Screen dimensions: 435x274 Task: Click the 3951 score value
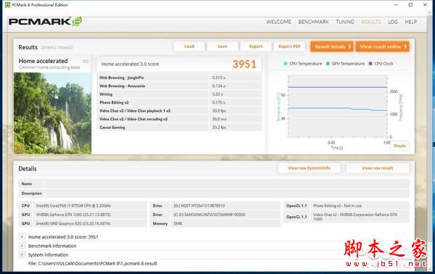[x=244, y=64]
